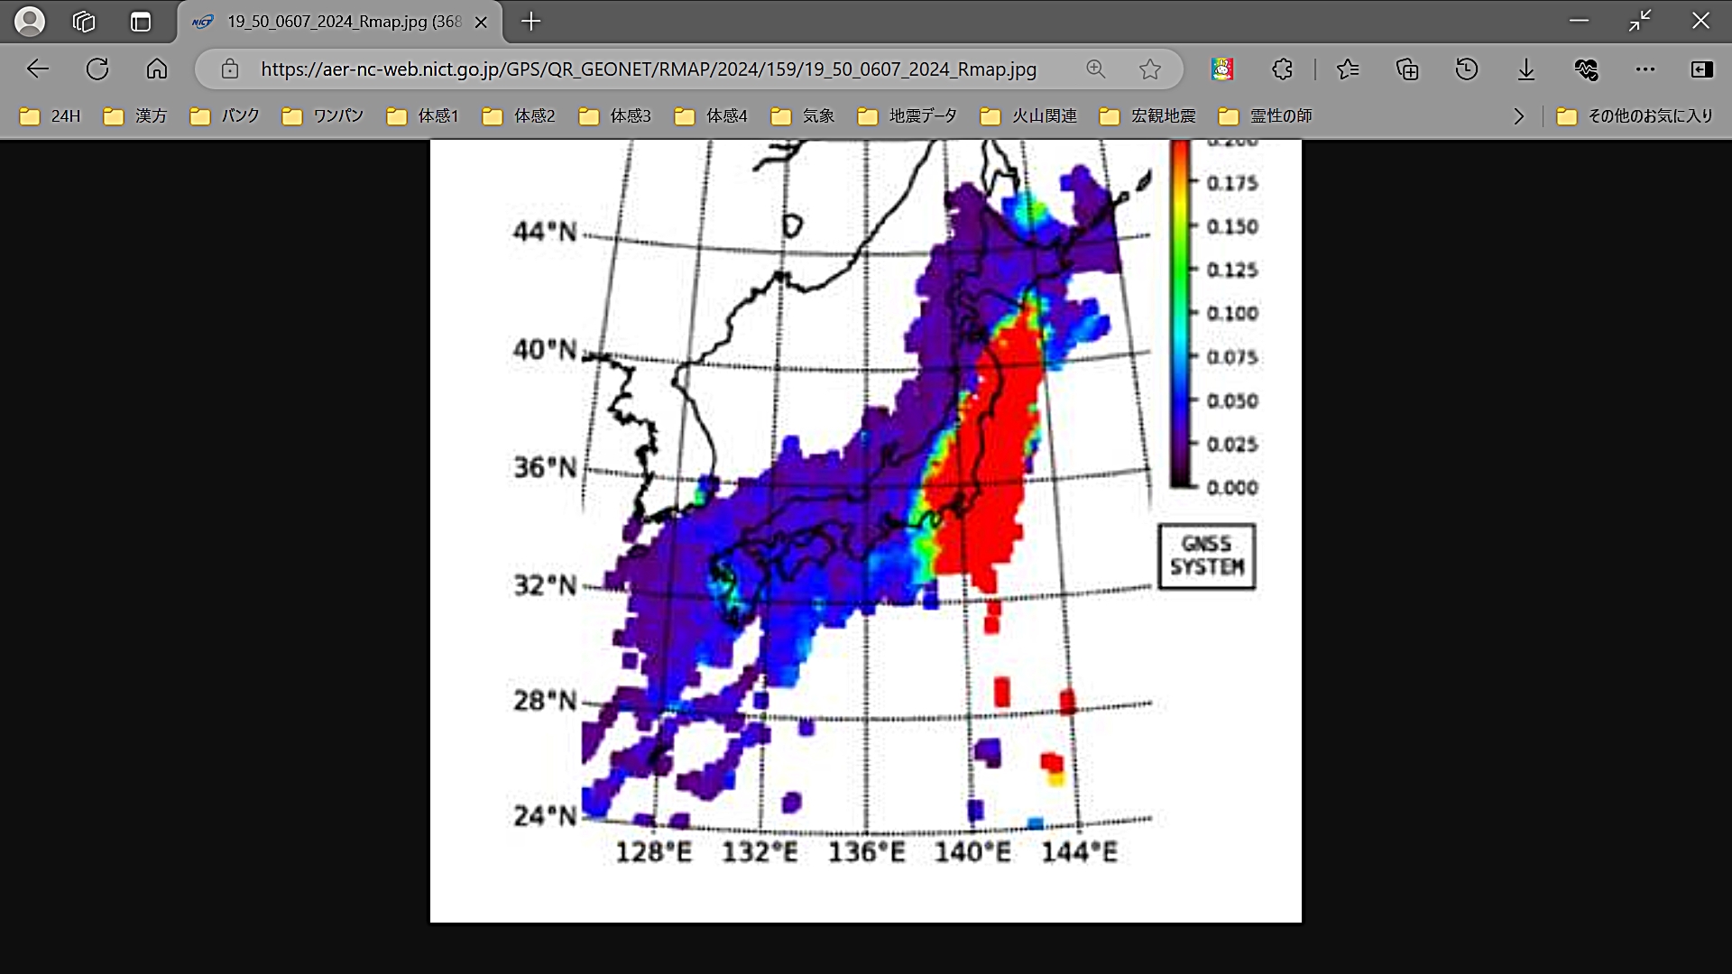Image resolution: width=1732 pixels, height=974 pixels.
Task: Close the 19_50_0607_2024_Rmap.jpg tab
Action: pyautogui.click(x=481, y=23)
